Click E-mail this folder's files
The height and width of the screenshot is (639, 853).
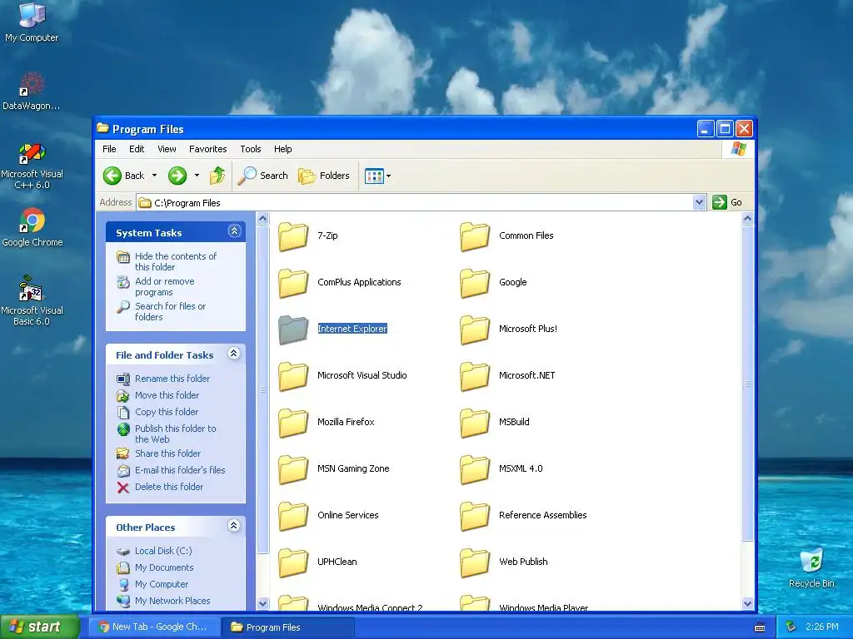click(x=180, y=470)
